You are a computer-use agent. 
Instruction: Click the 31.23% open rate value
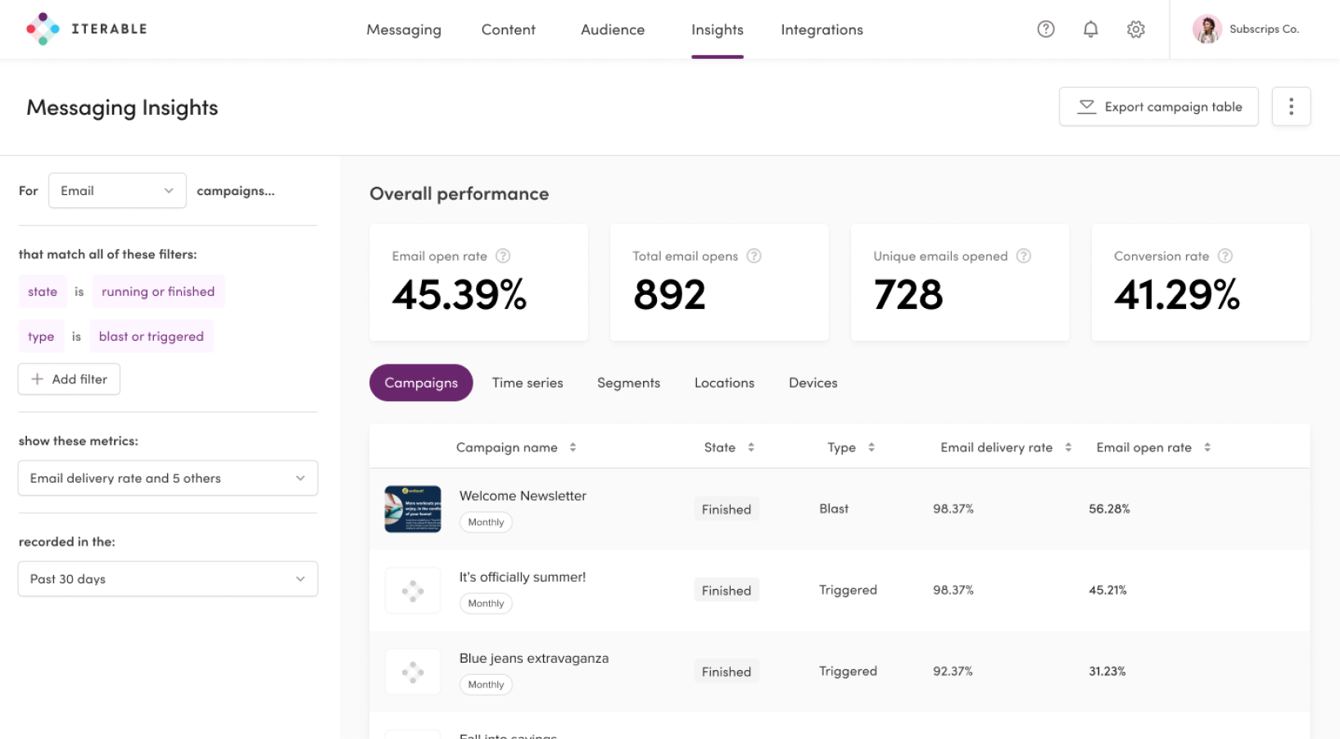pyautogui.click(x=1107, y=671)
